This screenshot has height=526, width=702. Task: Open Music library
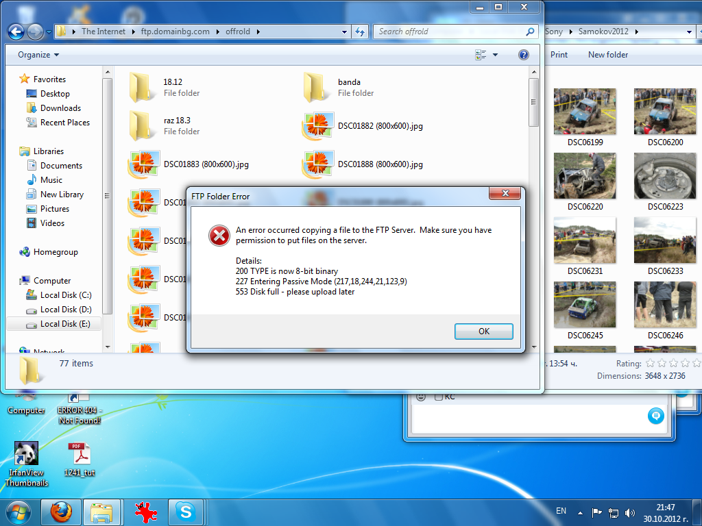51,180
